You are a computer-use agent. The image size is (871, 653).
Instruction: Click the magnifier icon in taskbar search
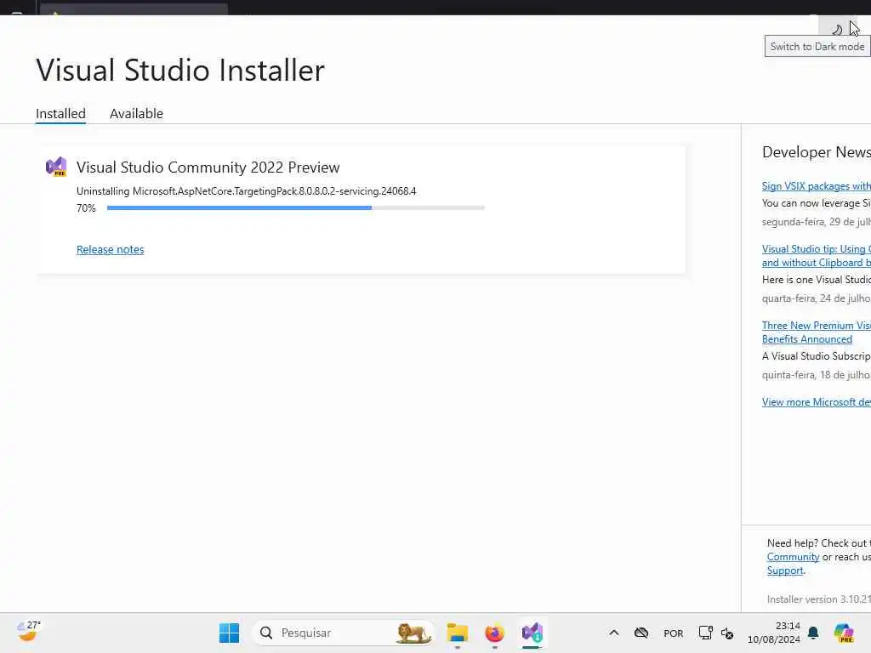click(266, 633)
